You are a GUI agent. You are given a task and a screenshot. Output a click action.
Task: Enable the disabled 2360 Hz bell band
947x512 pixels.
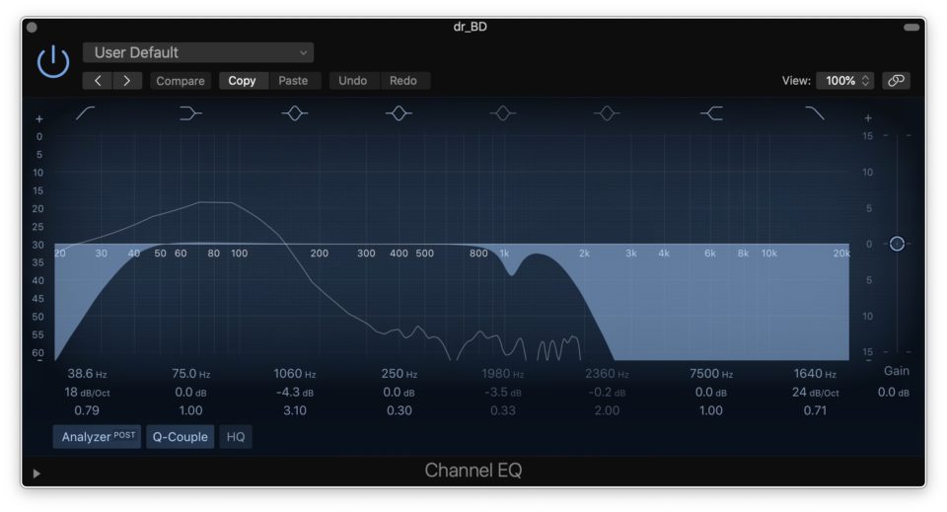click(607, 114)
